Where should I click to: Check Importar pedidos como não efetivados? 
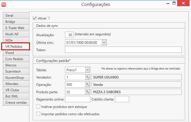(38, 114)
